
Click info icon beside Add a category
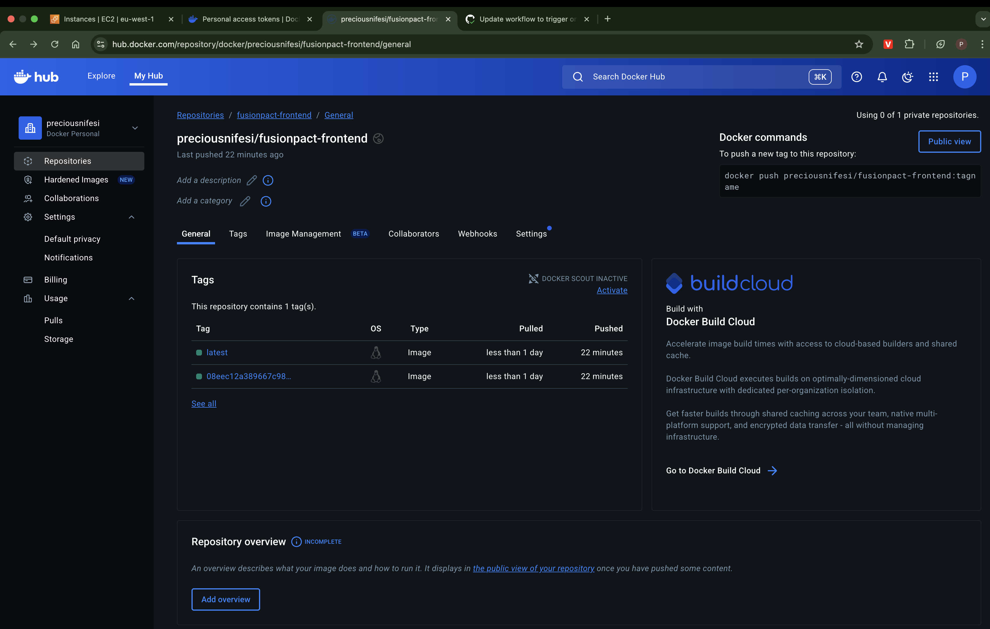(x=266, y=201)
